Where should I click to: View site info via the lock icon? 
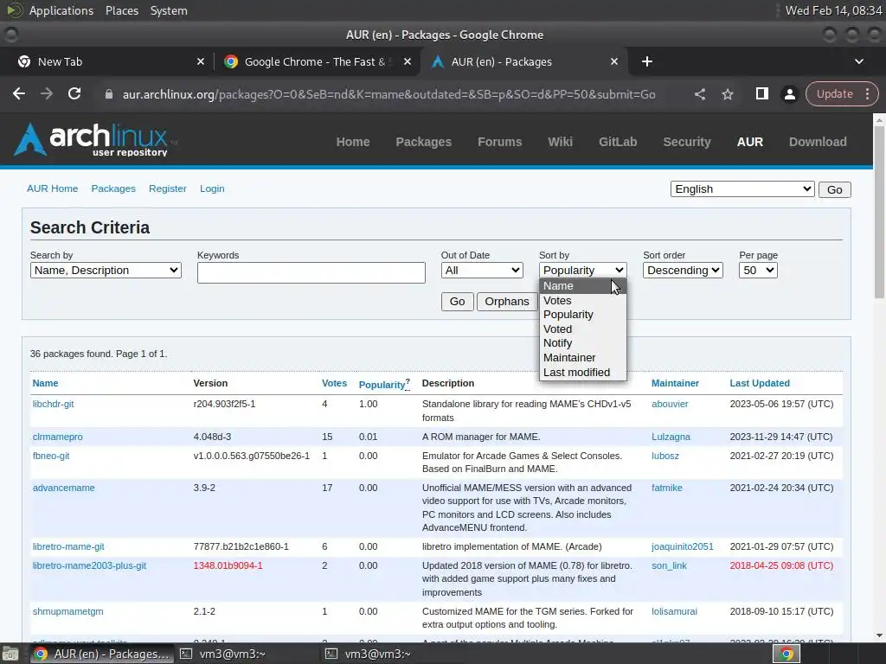[x=109, y=94]
